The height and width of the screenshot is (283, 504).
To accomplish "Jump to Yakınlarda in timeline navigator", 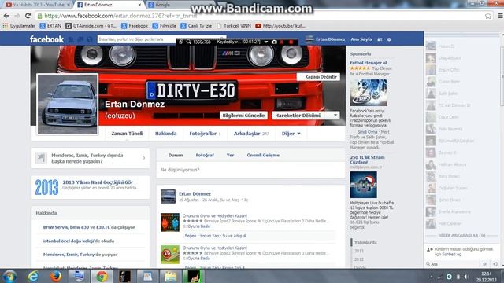I will pos(365,242).
